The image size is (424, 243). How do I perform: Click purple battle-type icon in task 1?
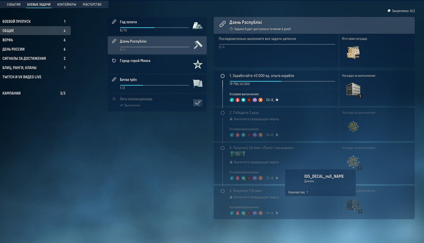(255, 100)
